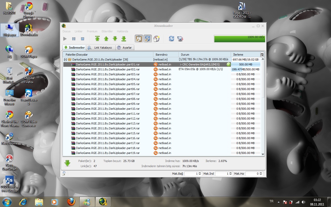
Task: Select the TeamViewer 5 desktop shortcut
Action: point(29,97)
